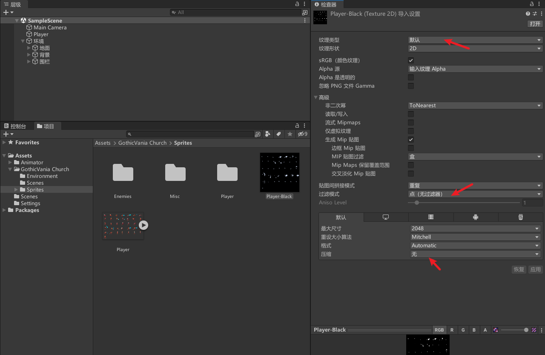Open SampleScene row's three-dot menu

[x=305, y=20]
